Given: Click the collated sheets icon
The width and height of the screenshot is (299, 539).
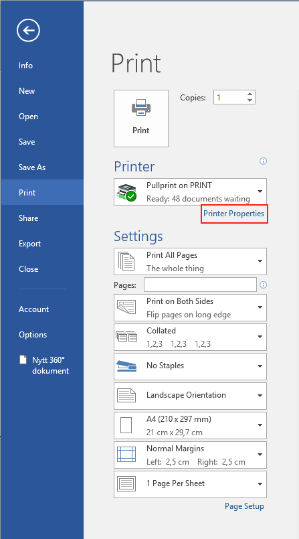Looking at the screenshot, I should (x=126, y=337).
